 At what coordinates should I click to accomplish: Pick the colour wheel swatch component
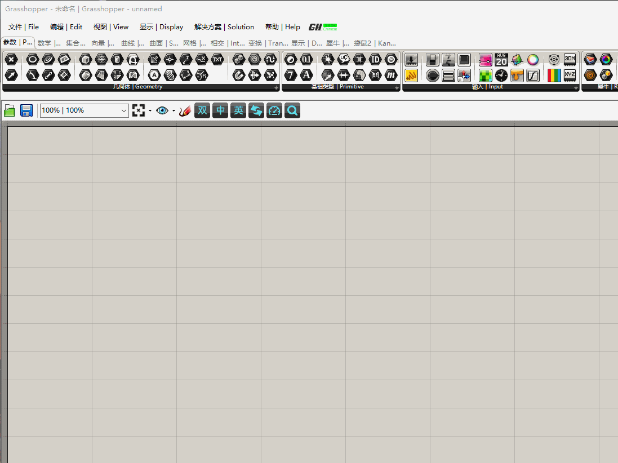[x=533, y=60]
